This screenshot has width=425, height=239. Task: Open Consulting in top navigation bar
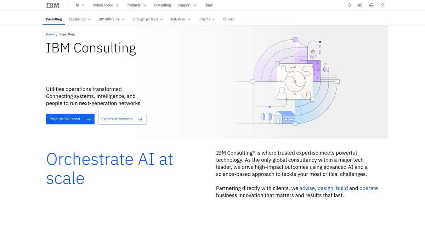pyautogui.click(x=162, y=5)
